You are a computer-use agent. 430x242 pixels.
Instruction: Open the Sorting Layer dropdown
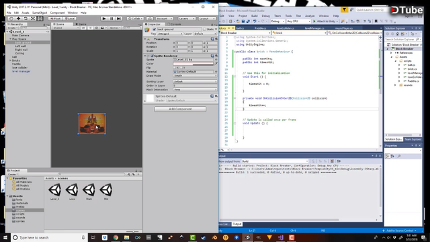[x=195, y=81]
